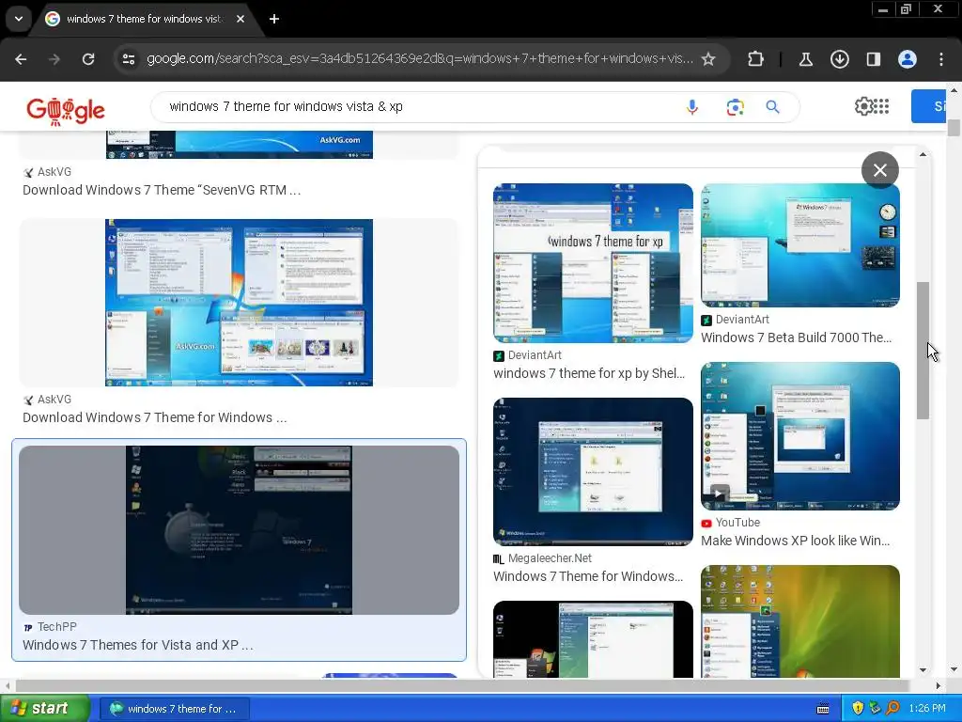Click the TechPP source label

tap(57, 627)
